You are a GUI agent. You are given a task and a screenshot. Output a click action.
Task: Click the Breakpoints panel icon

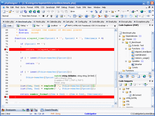point(3,110)
